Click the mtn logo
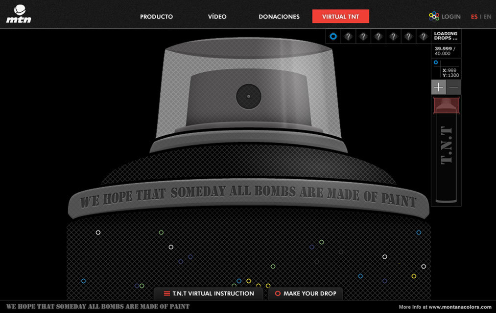This screenshot has height=313, width=496. pos(19,14)
